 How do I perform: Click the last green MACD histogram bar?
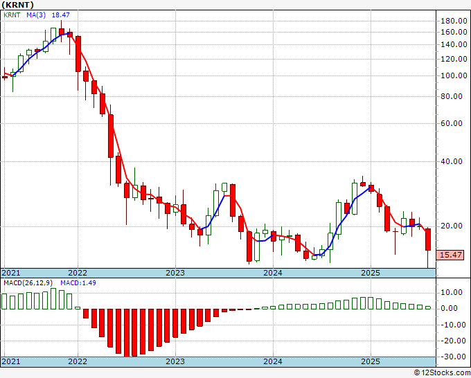428,307
